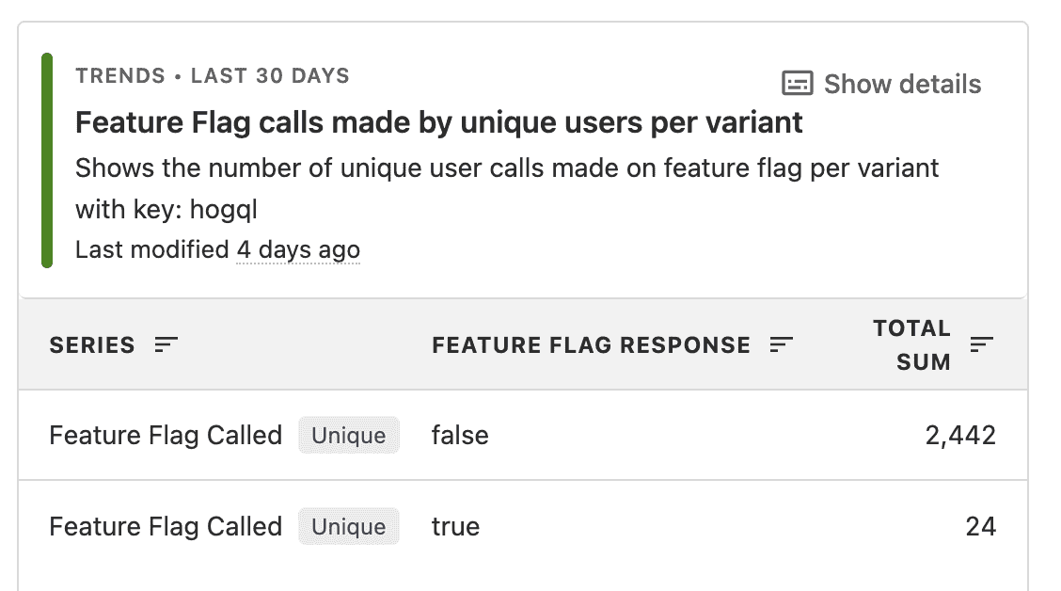Select the "true" feature flag response cell

tap(455, 526)
